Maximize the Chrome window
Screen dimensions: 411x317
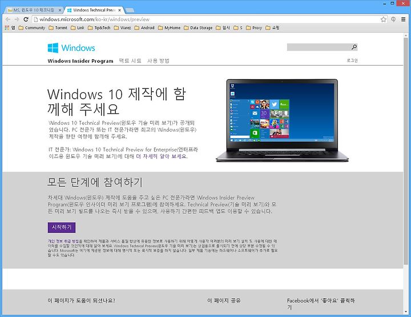392,3
